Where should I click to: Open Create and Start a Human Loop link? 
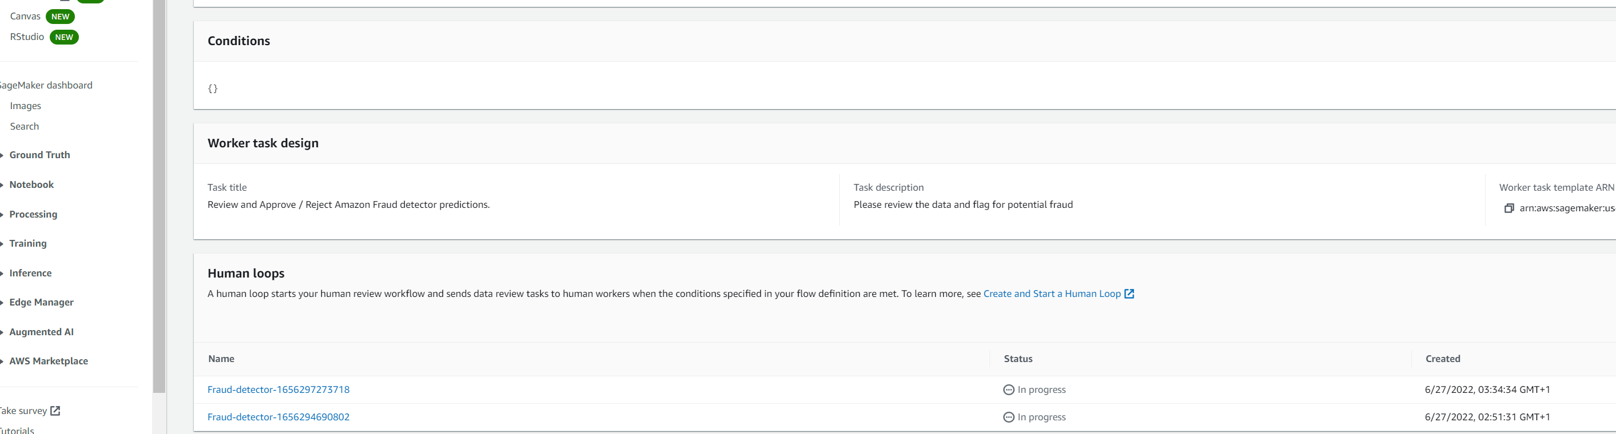pos(1051,294)
